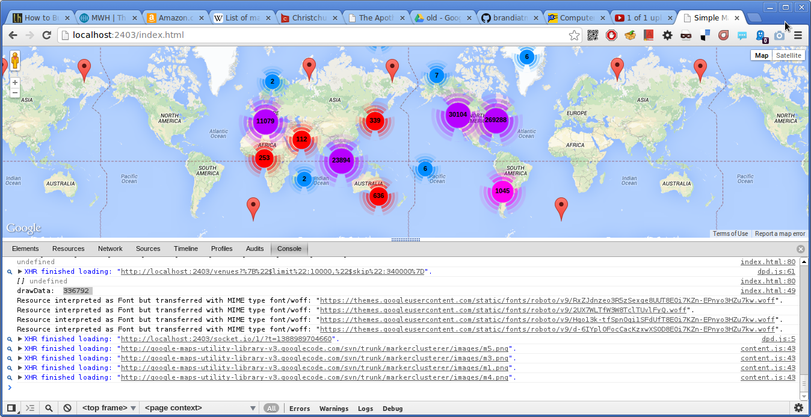Screen dimensions: 811x417
Task: Click the red book extension icon
Action: pos(649,36)
